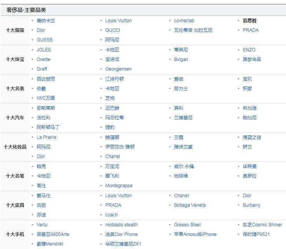Screen dimensions: 286x249
Task: Open the 雅诗兰黛 link
Action: click(183, 147)
